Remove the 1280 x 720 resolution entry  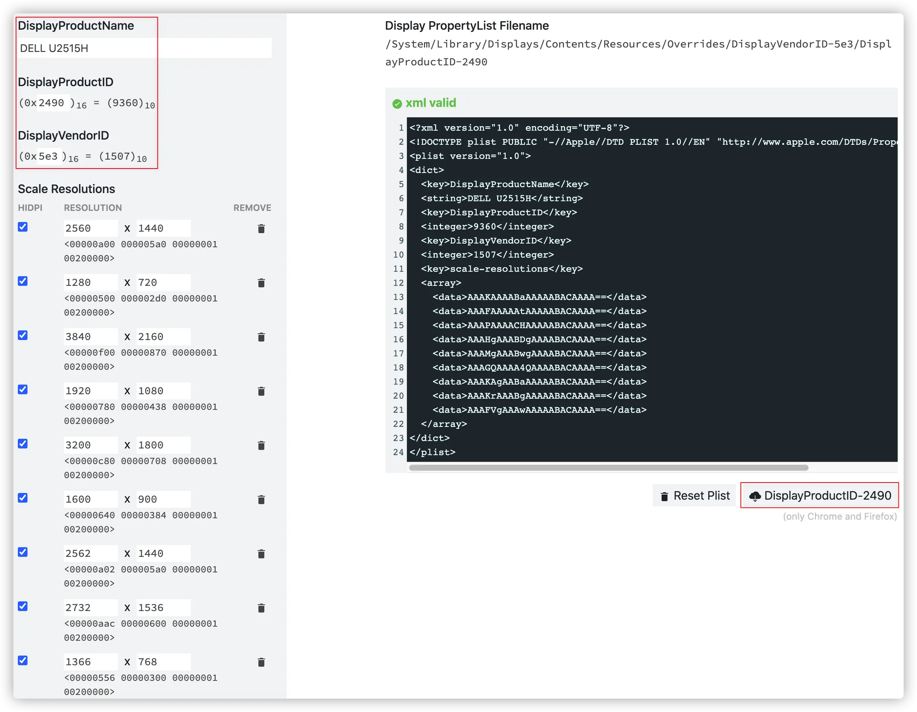click(x=261, y=282)
